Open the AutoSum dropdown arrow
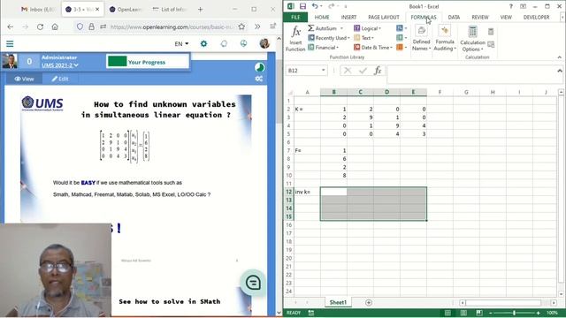Viewport: 566px width, 318px height. pos(341,28)
